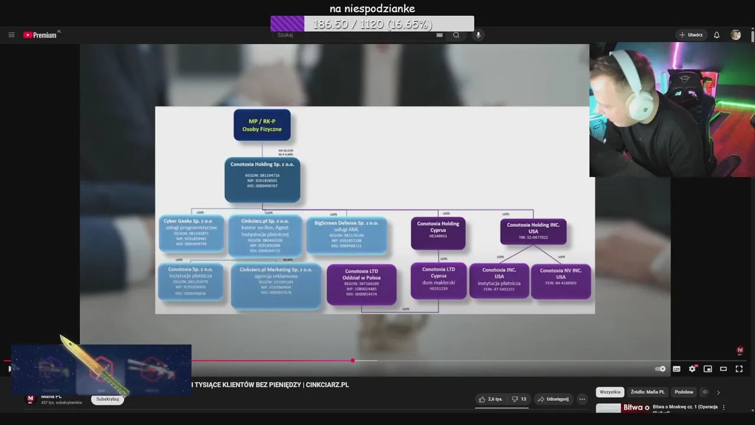
Task: Select the Wszystkie filter chip
Action: [610, 392]
